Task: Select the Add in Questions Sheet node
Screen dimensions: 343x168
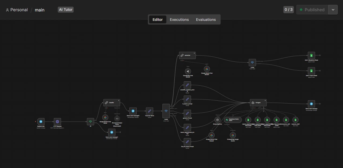Action: (311, 55)
